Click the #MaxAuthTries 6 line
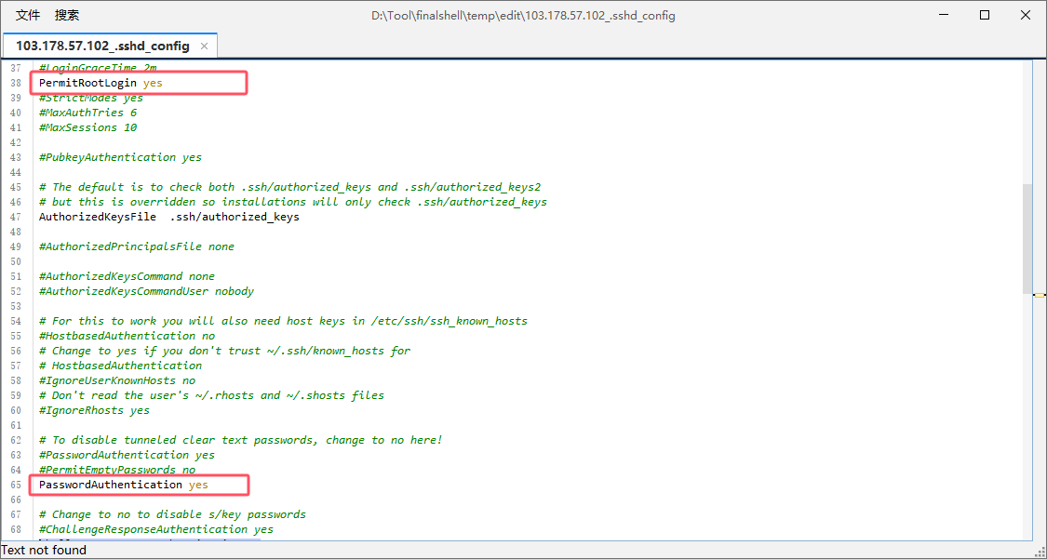This screenshot has width=1047, height=559. click(x=87, y=113)
